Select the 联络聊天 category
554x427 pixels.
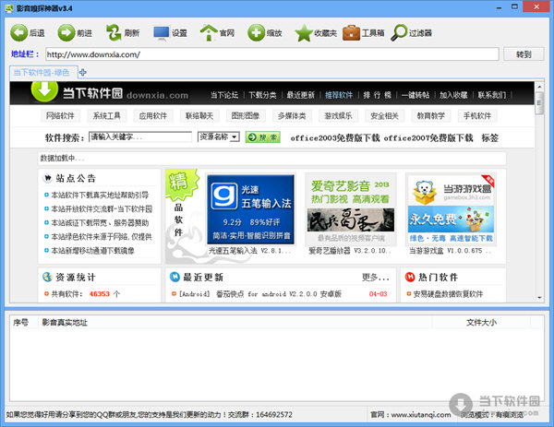(199, 116)
